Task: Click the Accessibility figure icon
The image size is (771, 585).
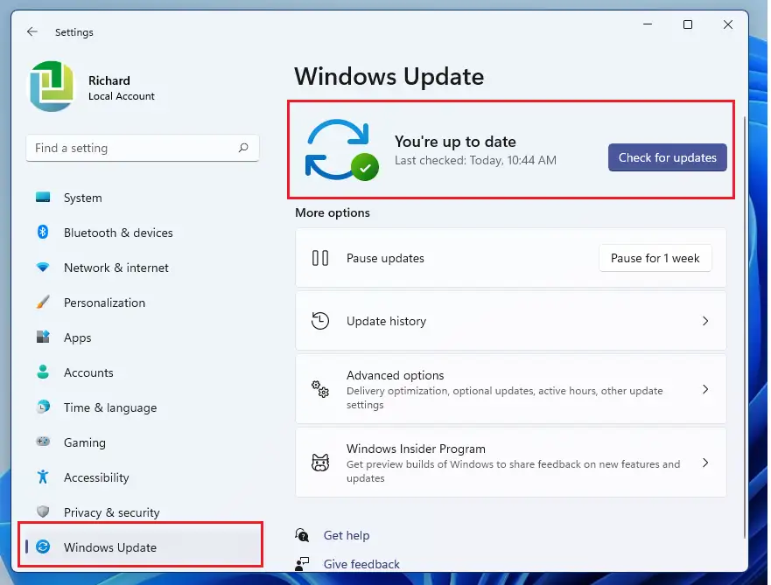Action: coord(43,477)
